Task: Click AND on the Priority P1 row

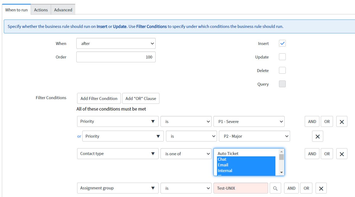Action: pos(312,122)
